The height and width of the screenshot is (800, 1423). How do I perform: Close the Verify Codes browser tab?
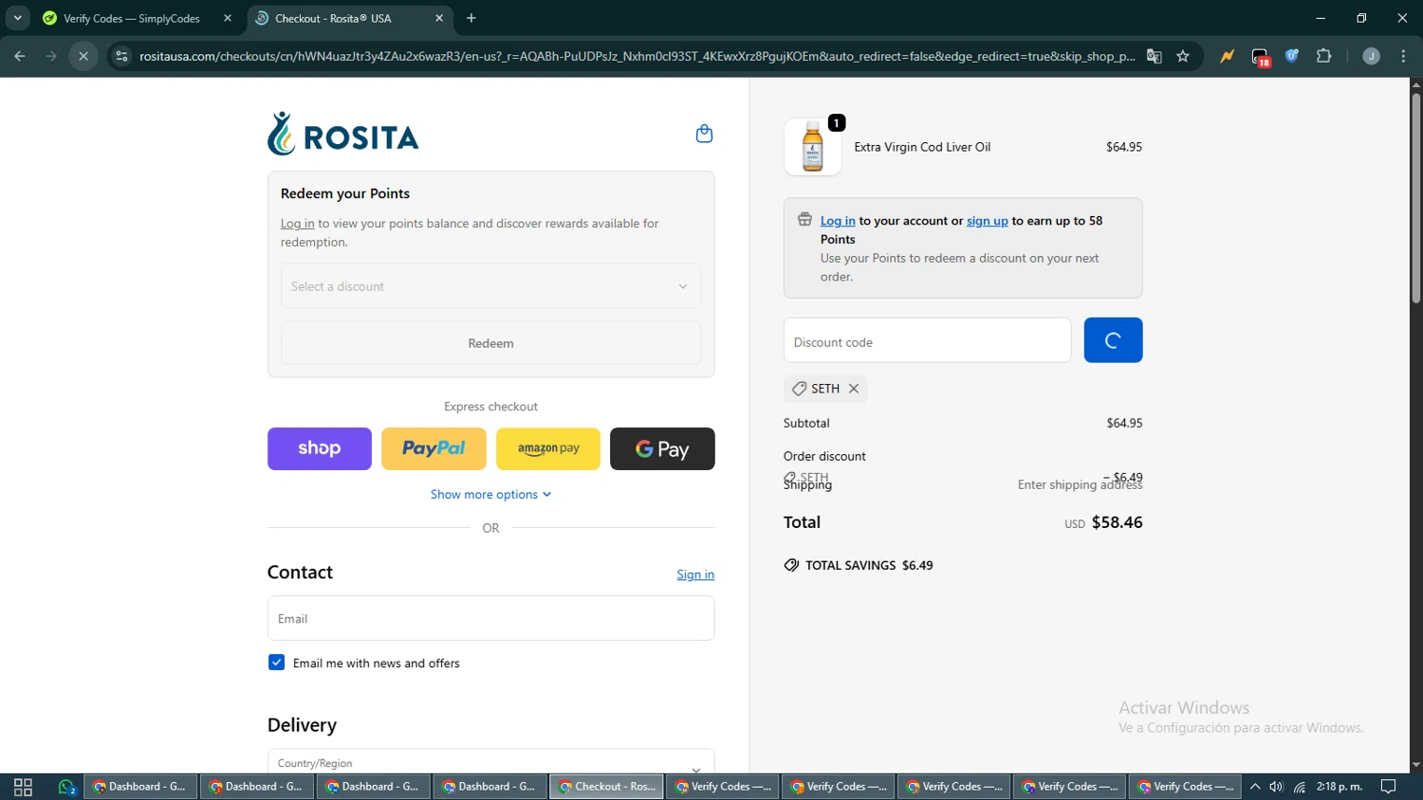tap(228, 18)
